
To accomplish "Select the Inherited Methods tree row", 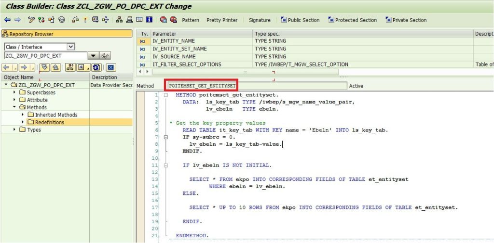I will pyautogui.click(x=67, y=115).
